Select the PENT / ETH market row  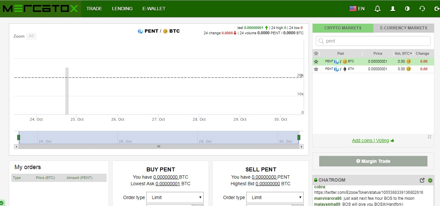pyautogui.click(x=373, y=69)
